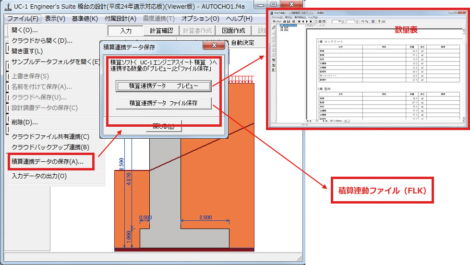
Task: Select the magnifier zoom tool in preview toolbar
Action: 367,22
